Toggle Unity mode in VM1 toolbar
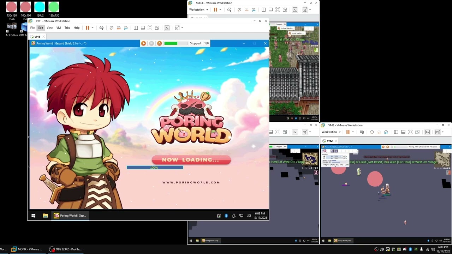 (x=157, y=28)
